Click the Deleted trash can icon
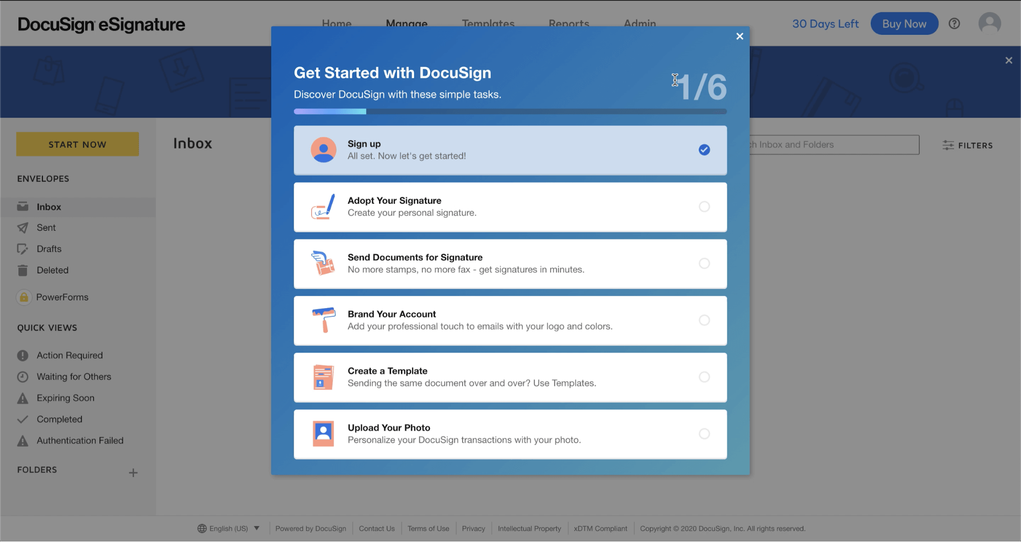 (22, 270)
